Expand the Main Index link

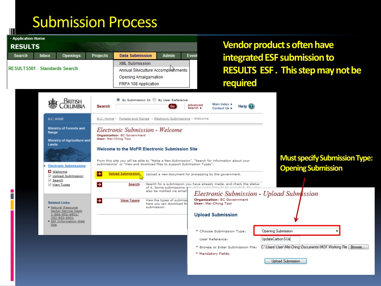[222, 104]
